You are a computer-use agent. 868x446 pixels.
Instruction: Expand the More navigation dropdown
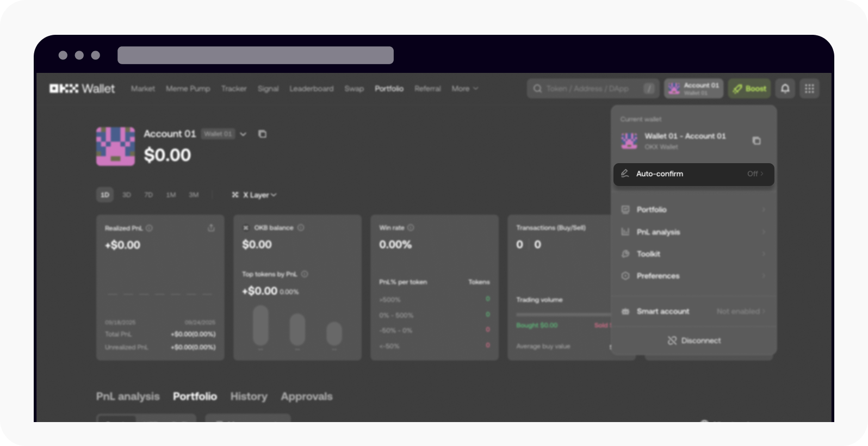(x=465, y=89)
